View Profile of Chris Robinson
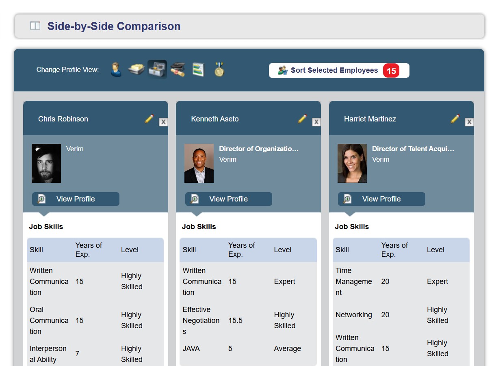496x366 pixels. click(x=76, y=199)
